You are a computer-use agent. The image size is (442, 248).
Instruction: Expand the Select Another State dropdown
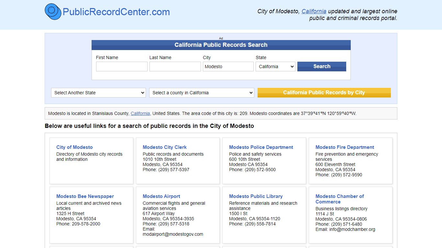[x=98, y=93]
